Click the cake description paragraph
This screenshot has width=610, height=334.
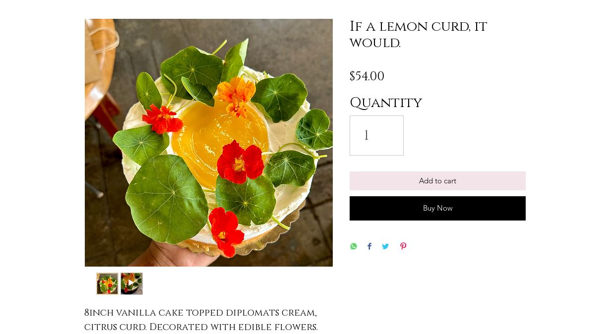(x=201, y=320)
